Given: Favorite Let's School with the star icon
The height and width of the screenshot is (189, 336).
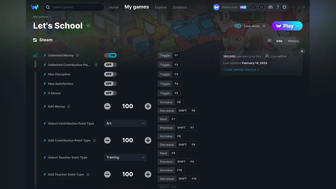Looking at the screenshot, I should tap(88, 25).
